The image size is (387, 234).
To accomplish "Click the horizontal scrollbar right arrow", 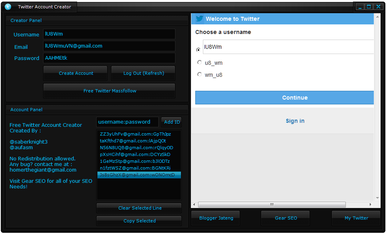I will point(370,204).
